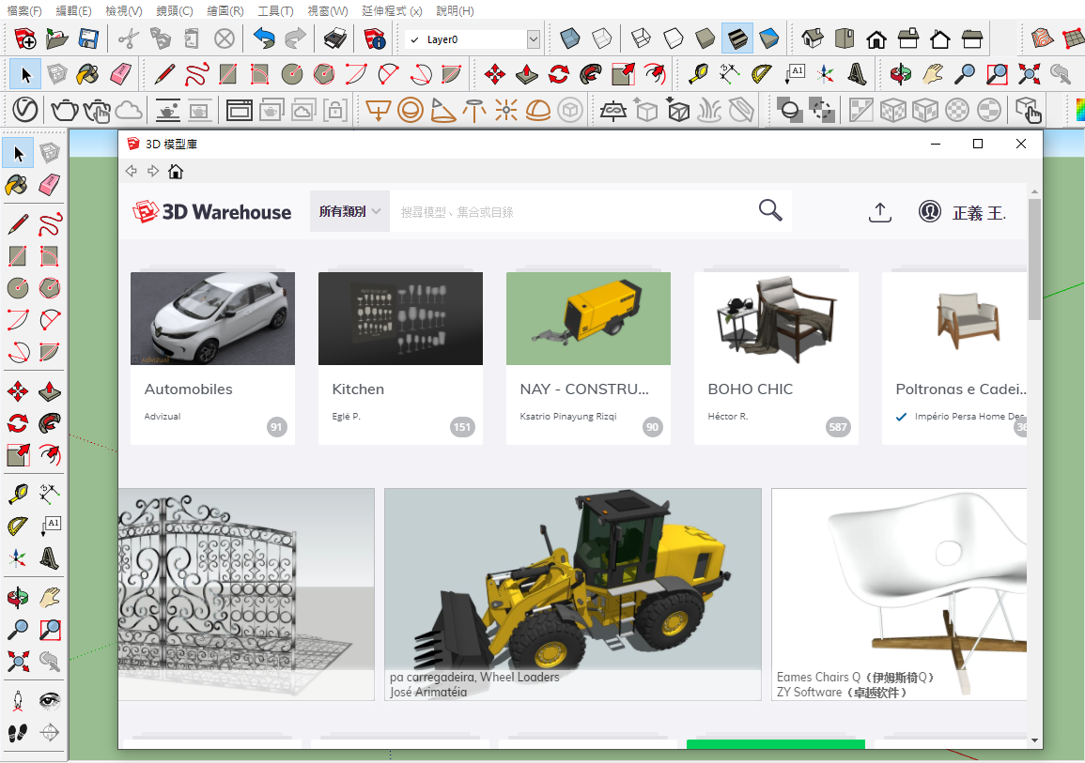The height and width of the screenshot is (763, 1085).
Task: Toggle the wireframe face style
Action: click(642, 38)
